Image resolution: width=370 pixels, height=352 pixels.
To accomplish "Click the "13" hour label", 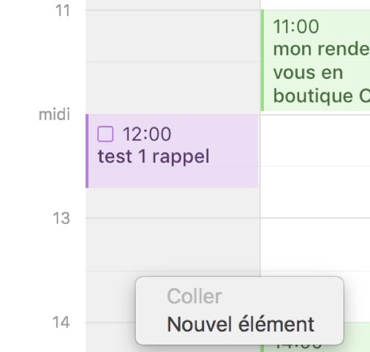I will point(62,218).
